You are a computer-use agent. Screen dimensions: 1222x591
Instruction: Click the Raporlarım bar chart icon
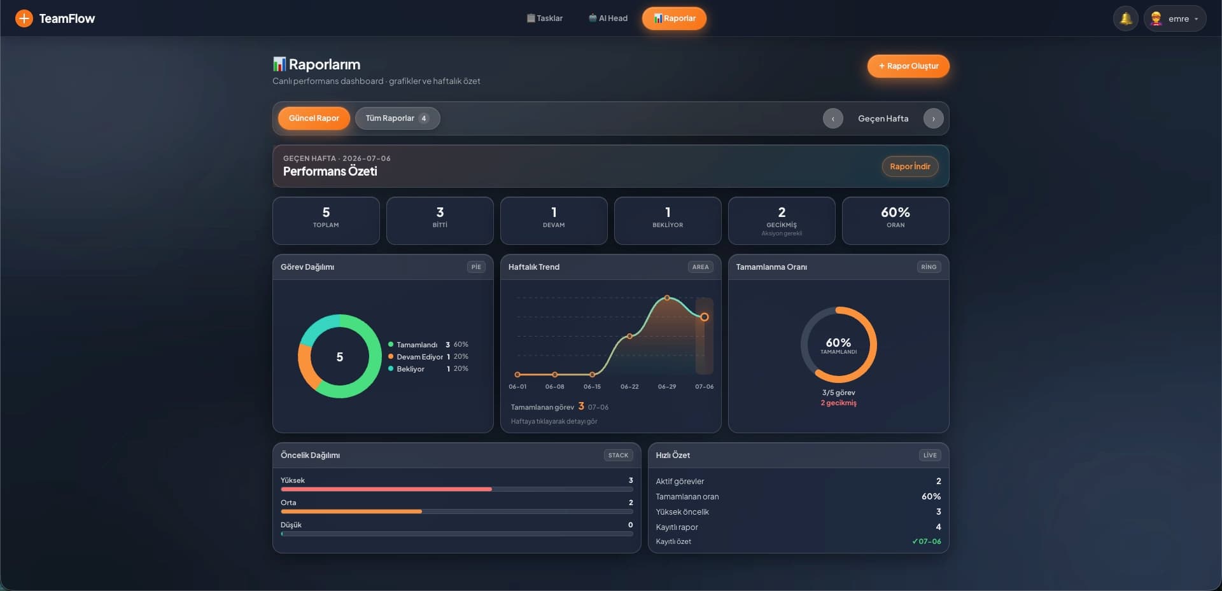click(x=279, y=64)
